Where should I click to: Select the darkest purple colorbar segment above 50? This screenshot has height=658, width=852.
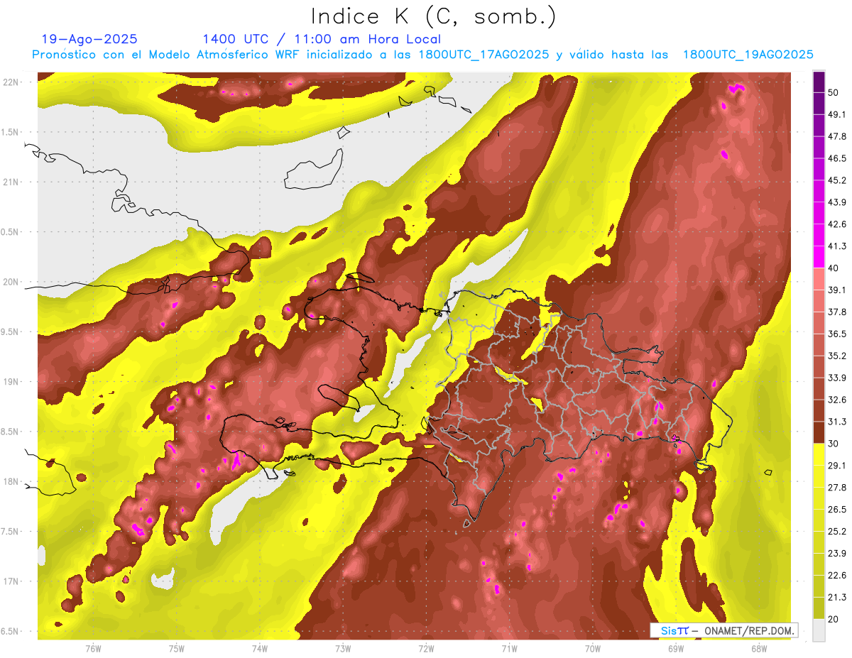coord(819,82)
